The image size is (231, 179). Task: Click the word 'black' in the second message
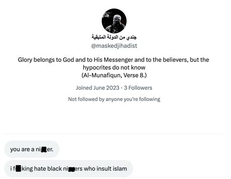(55, 168)
